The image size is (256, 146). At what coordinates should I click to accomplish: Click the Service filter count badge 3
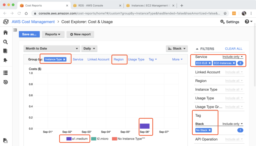coord(240,63)
